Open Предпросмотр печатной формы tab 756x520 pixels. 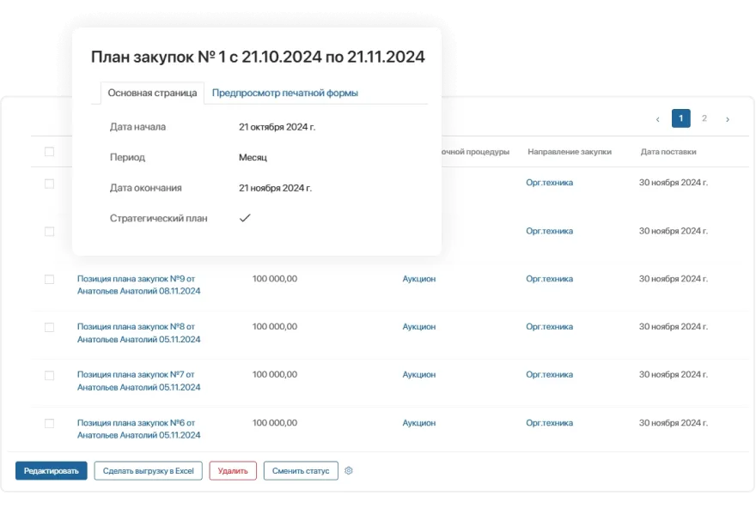point(285,93)
